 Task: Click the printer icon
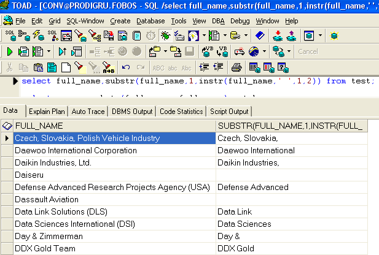point(236,67)
